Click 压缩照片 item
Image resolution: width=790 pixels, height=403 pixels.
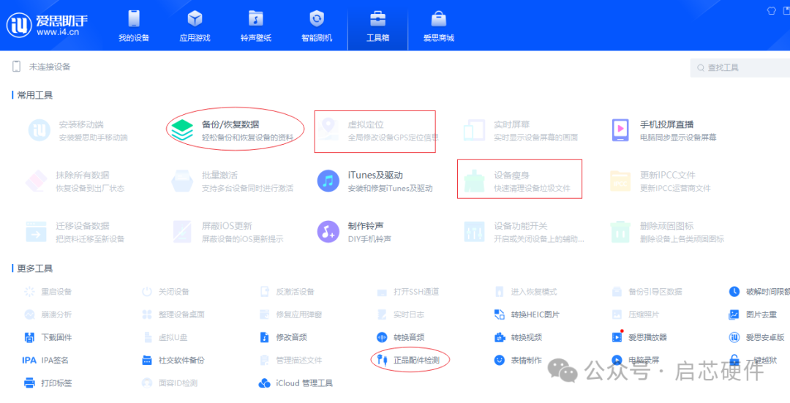pos(636,315)
